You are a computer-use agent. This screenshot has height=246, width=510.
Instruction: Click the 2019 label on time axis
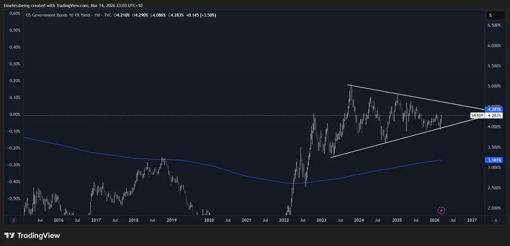171,220
